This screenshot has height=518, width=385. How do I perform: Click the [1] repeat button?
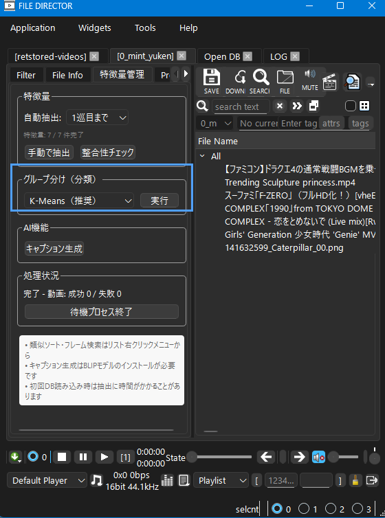(x=126, y=458)
